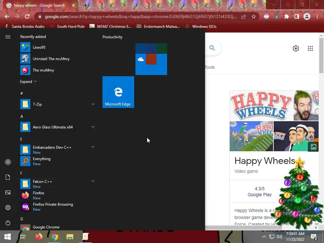Open Firefox Private Browsing
Viewport: 324px width, 243px height.
(x=57, y=207)
